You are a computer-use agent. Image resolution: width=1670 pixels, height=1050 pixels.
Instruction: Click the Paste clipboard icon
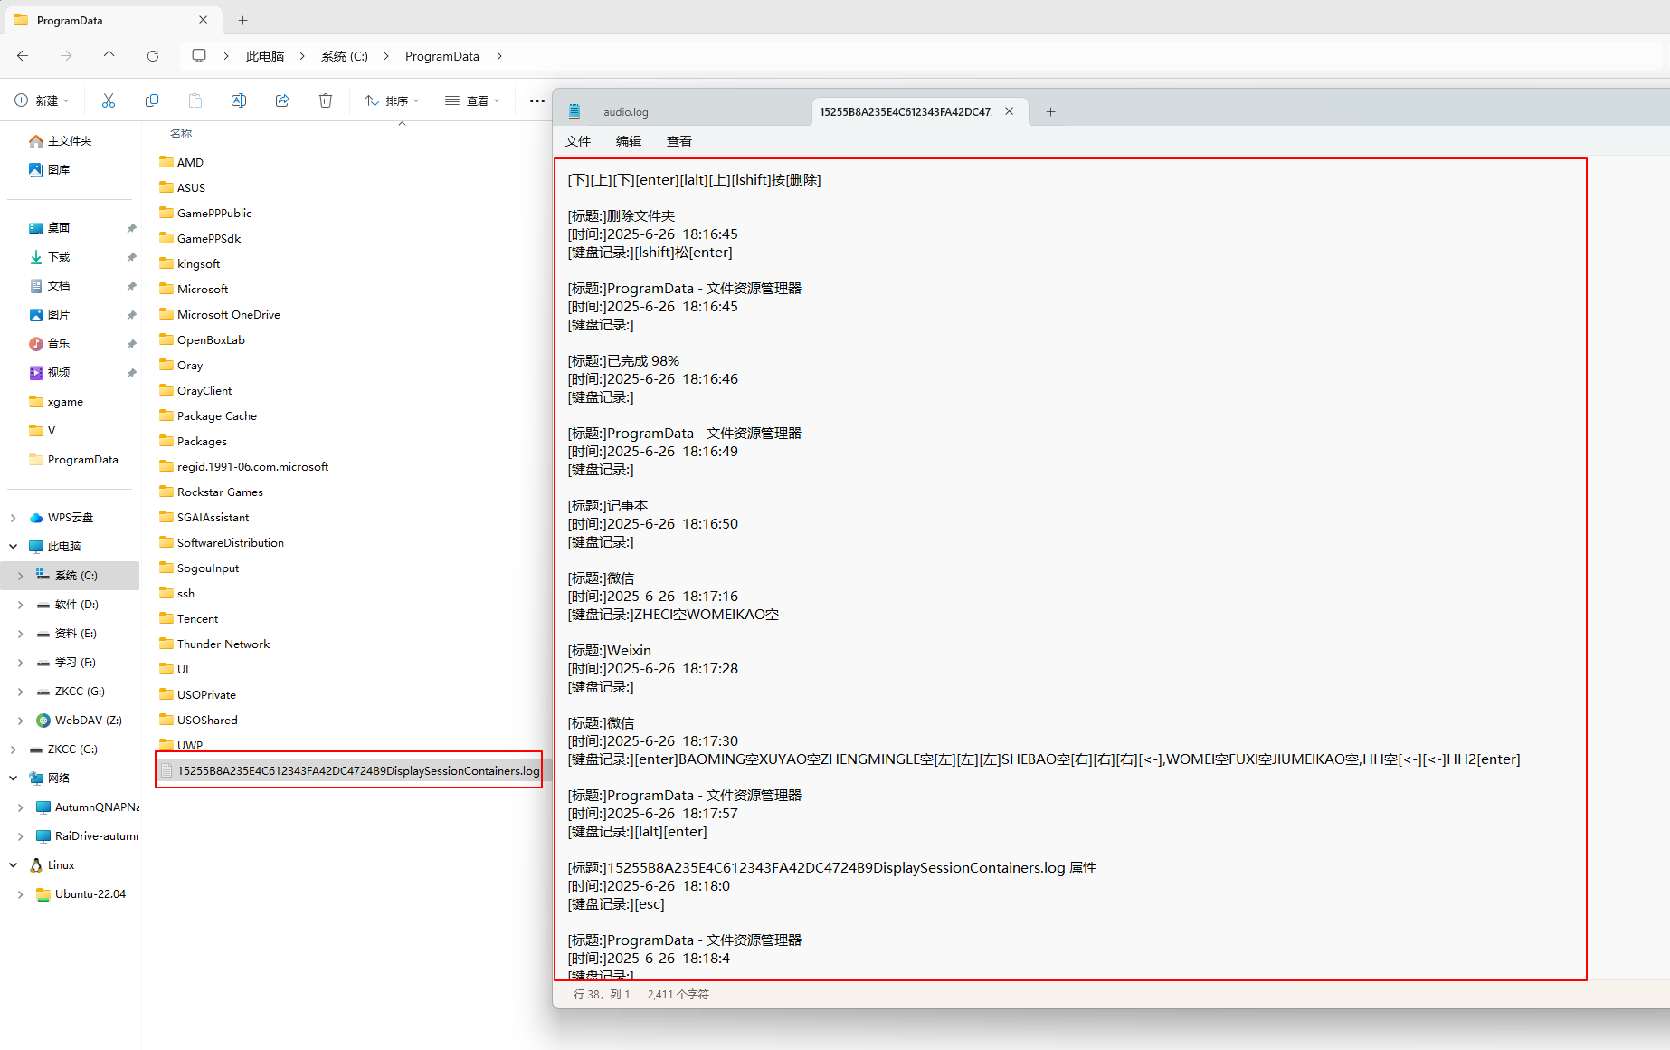(x=195, y=100)
